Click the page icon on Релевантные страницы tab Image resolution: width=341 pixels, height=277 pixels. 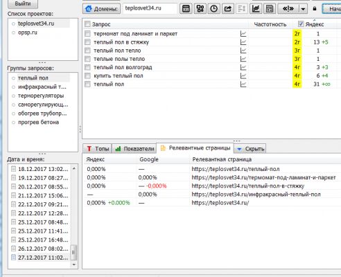[163, 148]
